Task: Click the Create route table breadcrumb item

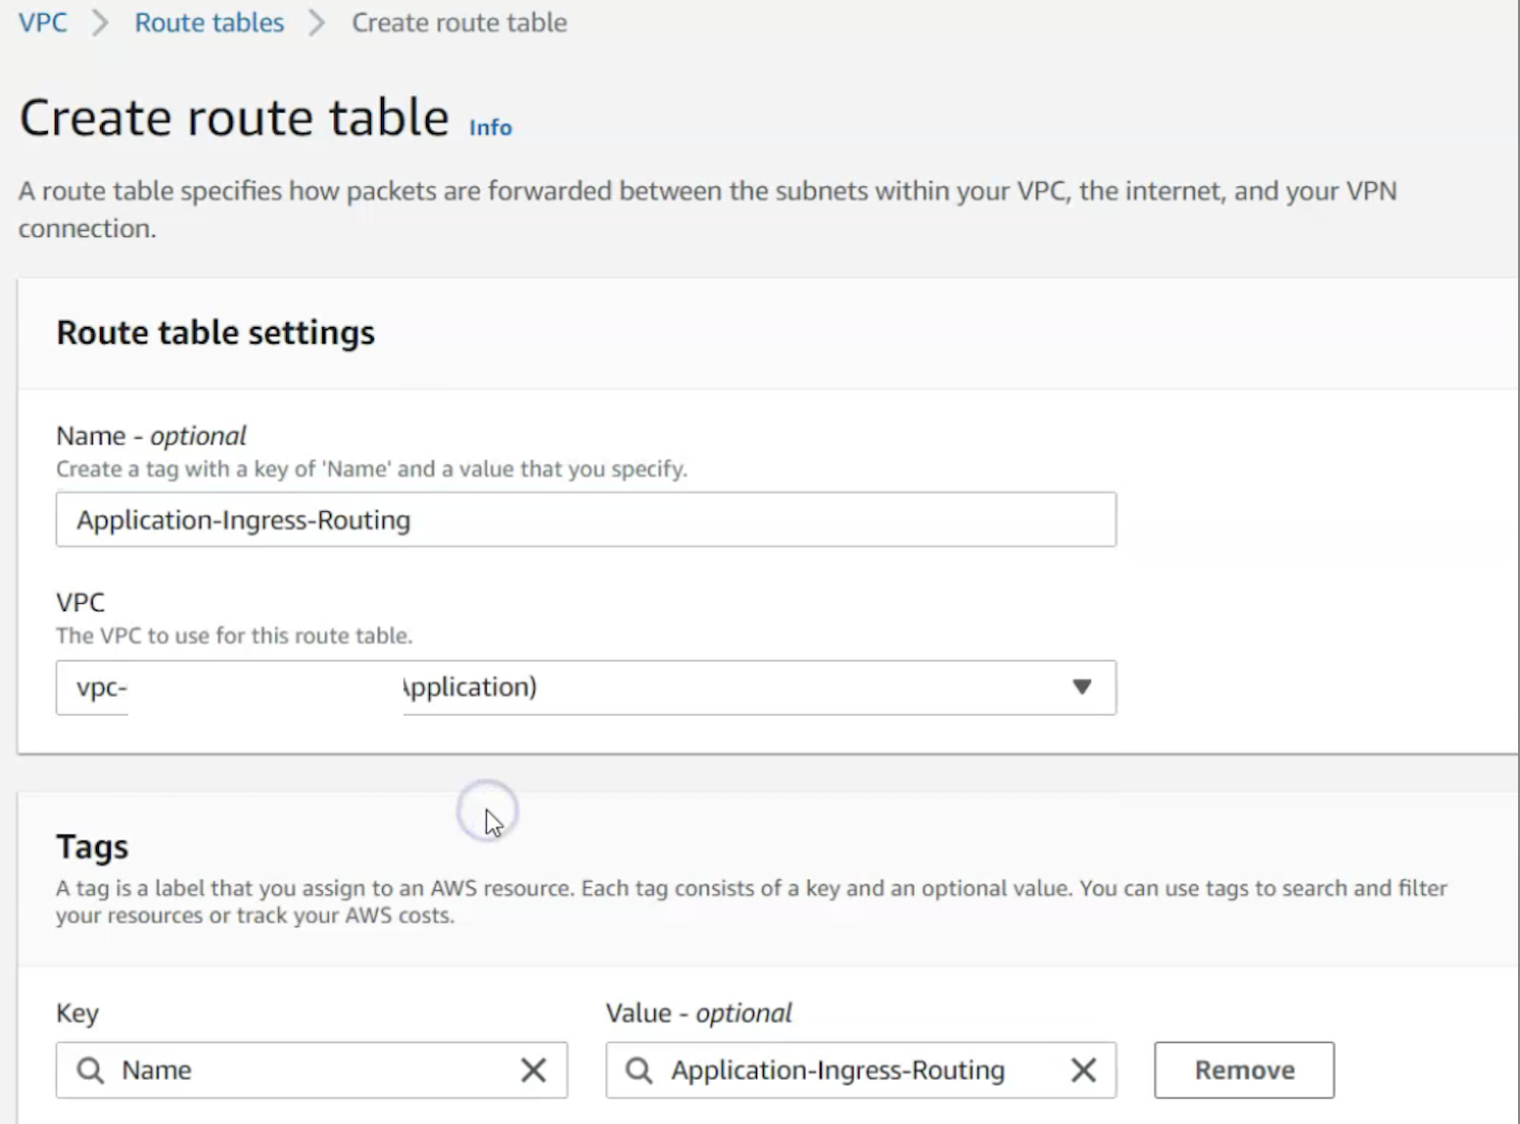Action: (x=458, y=23)
